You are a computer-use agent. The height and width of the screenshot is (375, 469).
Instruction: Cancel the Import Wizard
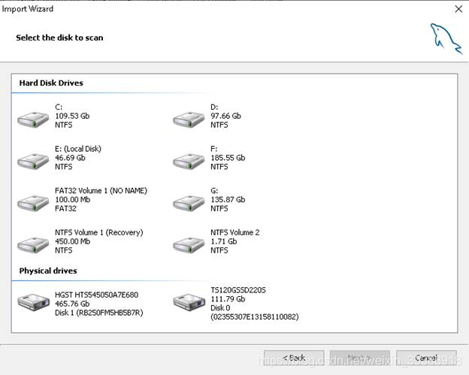click(425, 358)
